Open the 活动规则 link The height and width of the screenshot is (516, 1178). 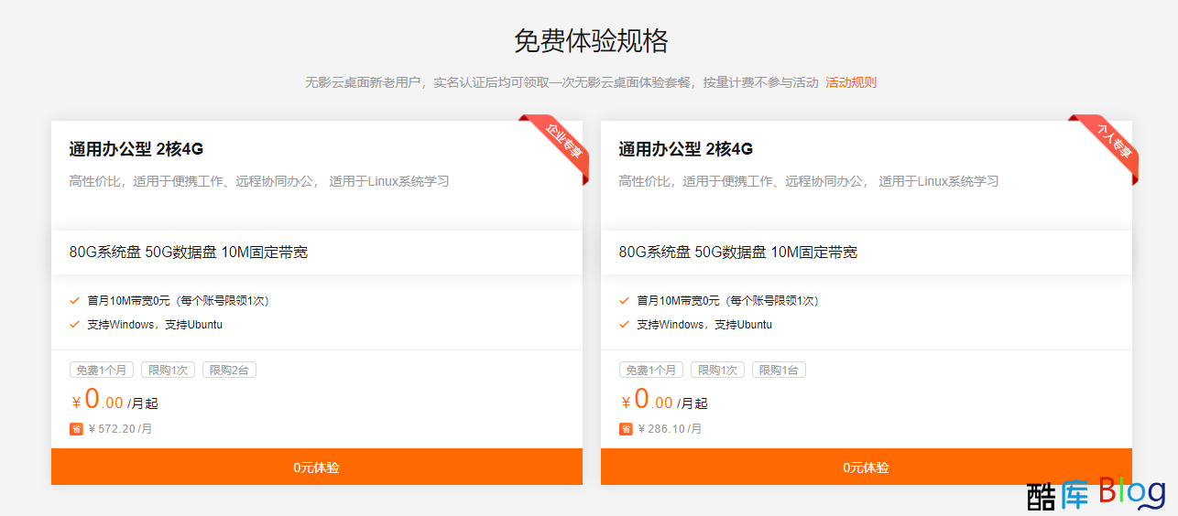[x=850, y=82]
